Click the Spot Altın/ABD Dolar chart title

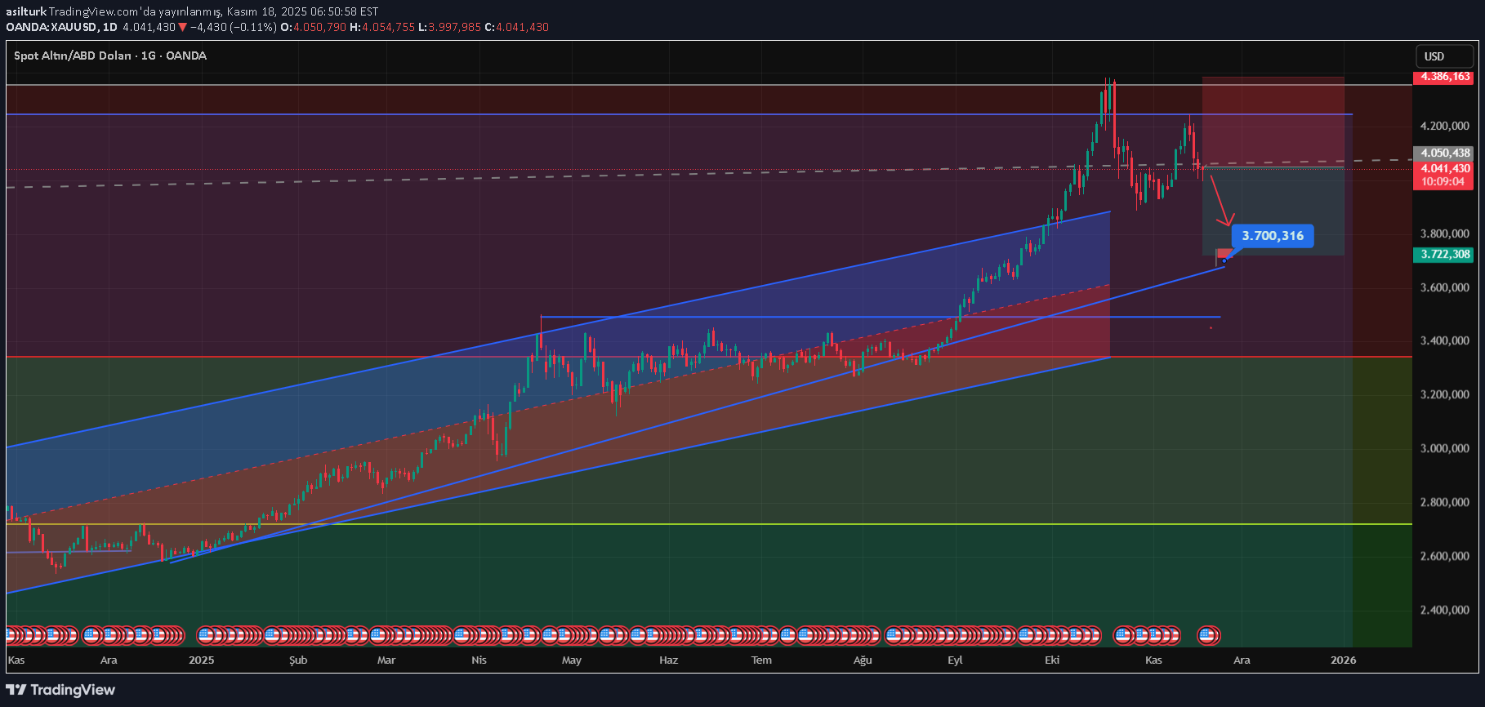tap(110, 56)
